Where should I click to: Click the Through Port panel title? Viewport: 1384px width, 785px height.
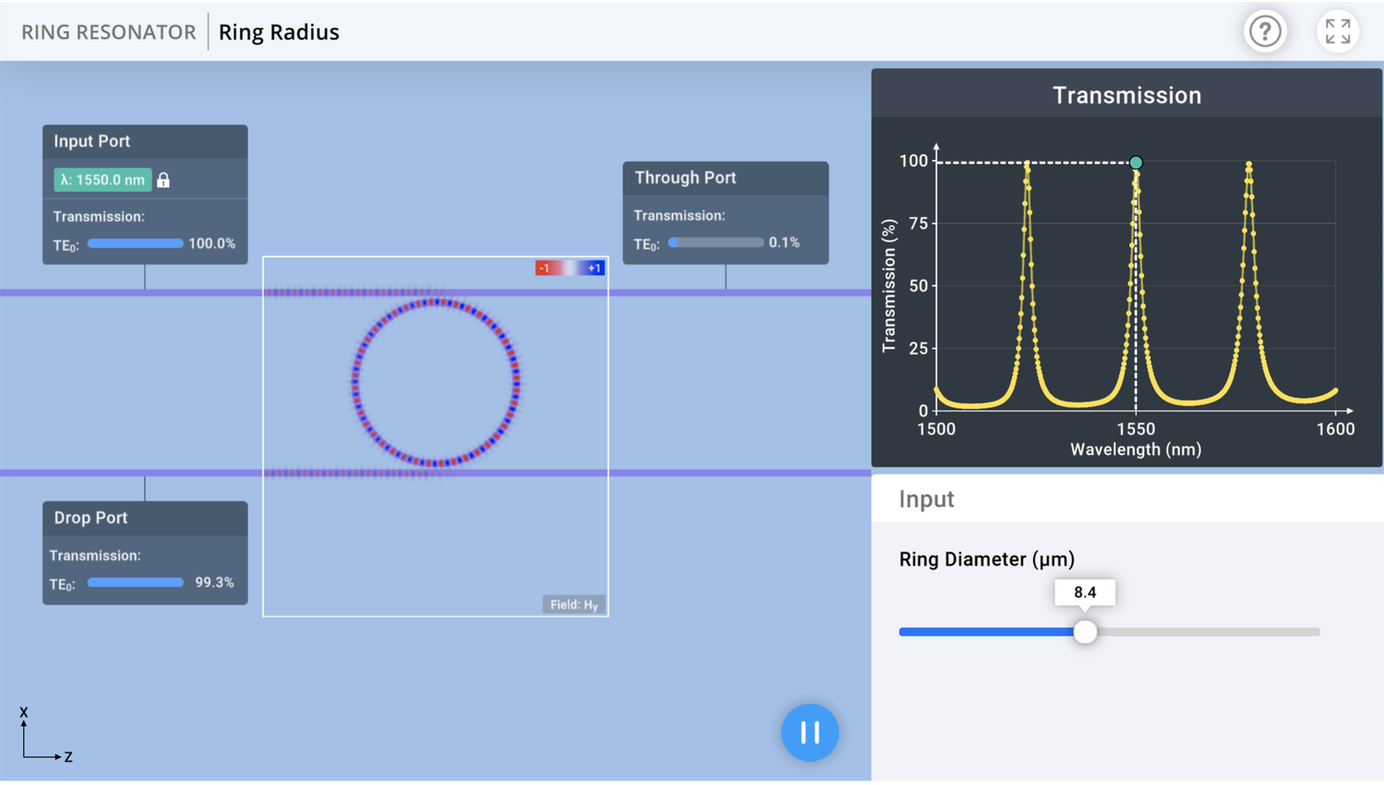[684, 177]
